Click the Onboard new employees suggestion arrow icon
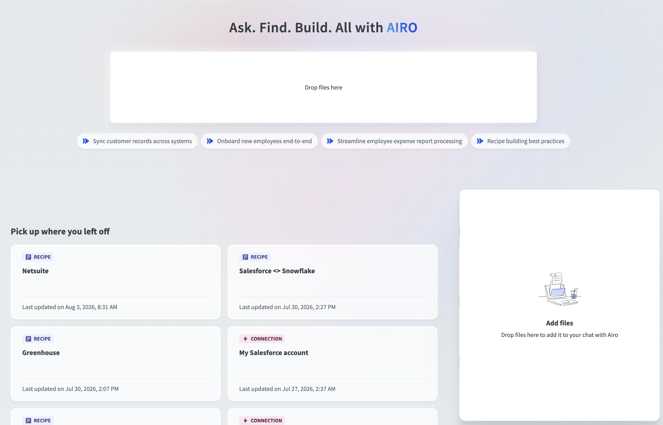663x425 pixels. coord(210,141)
